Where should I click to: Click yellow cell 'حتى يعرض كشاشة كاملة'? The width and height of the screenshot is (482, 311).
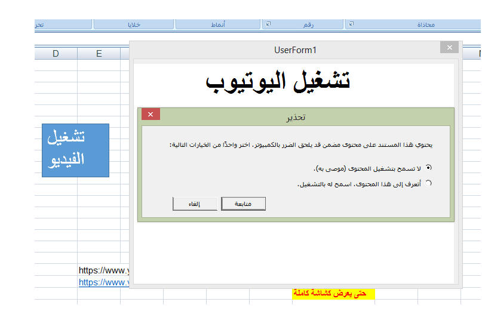pyautogui.click(x=333, y=294)
